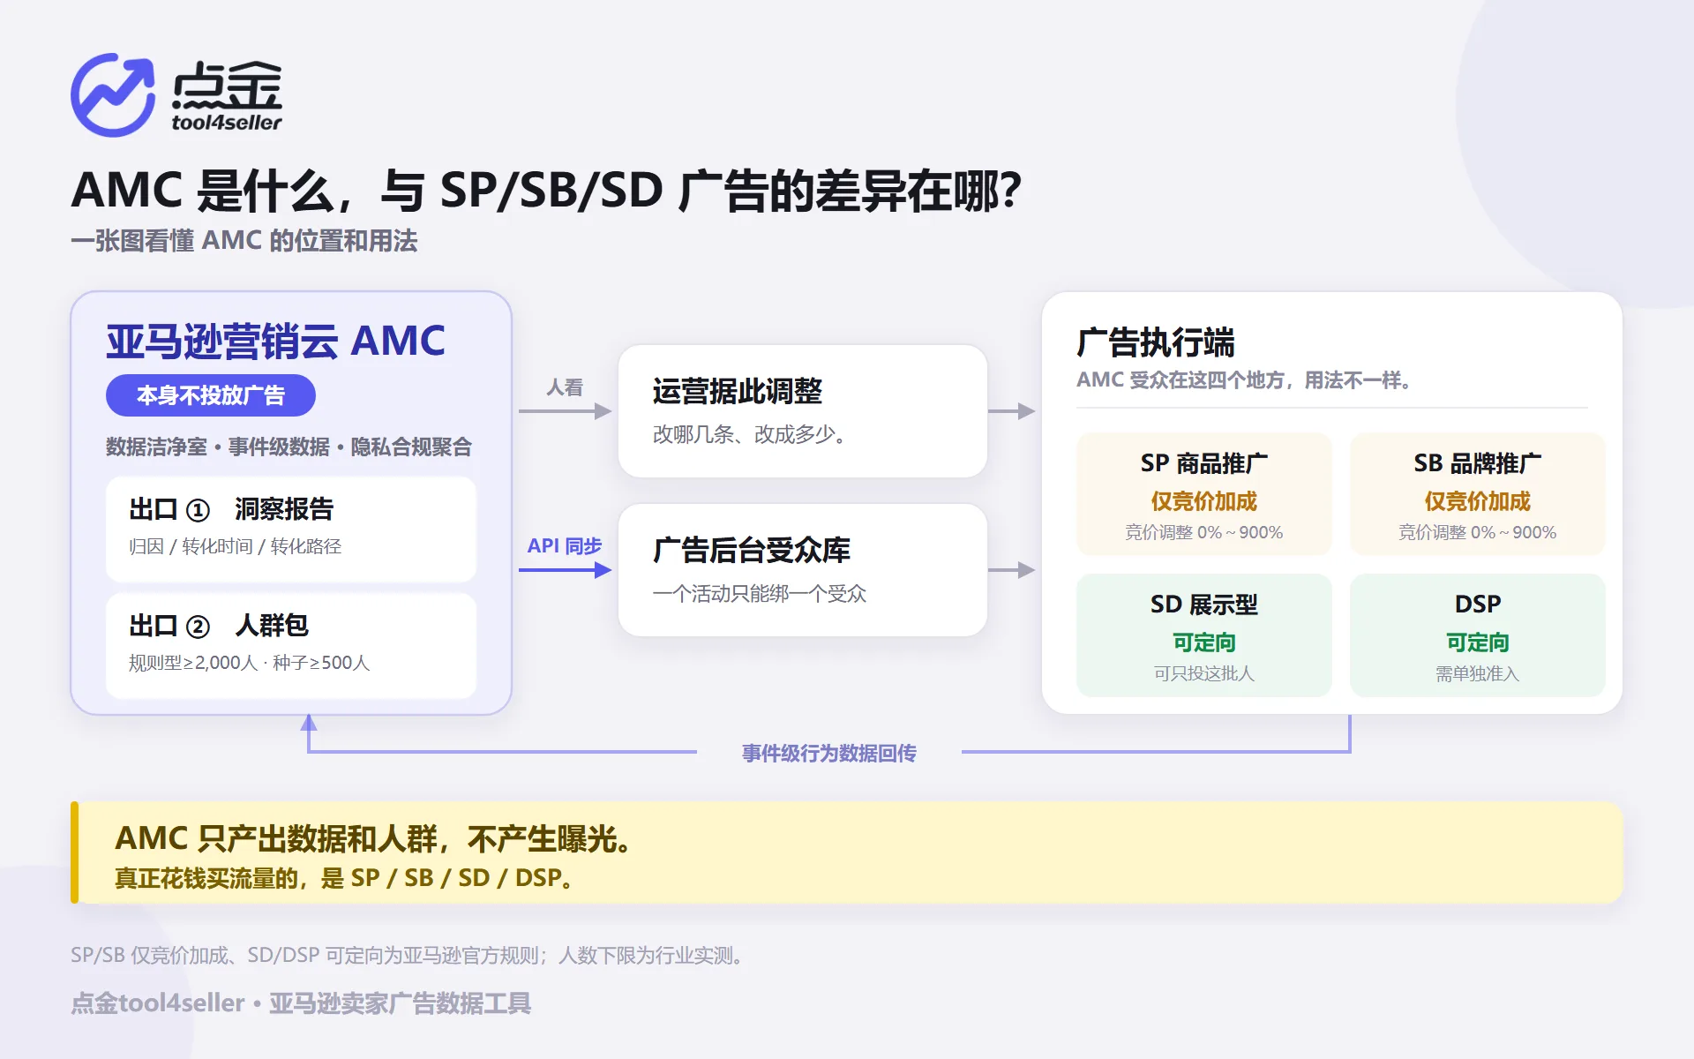Click the line 真正花钱买流量的，是 SP / SB / SD / DSP。
The height and width of the screenshot is (1059, 1694).
point(344,878)
